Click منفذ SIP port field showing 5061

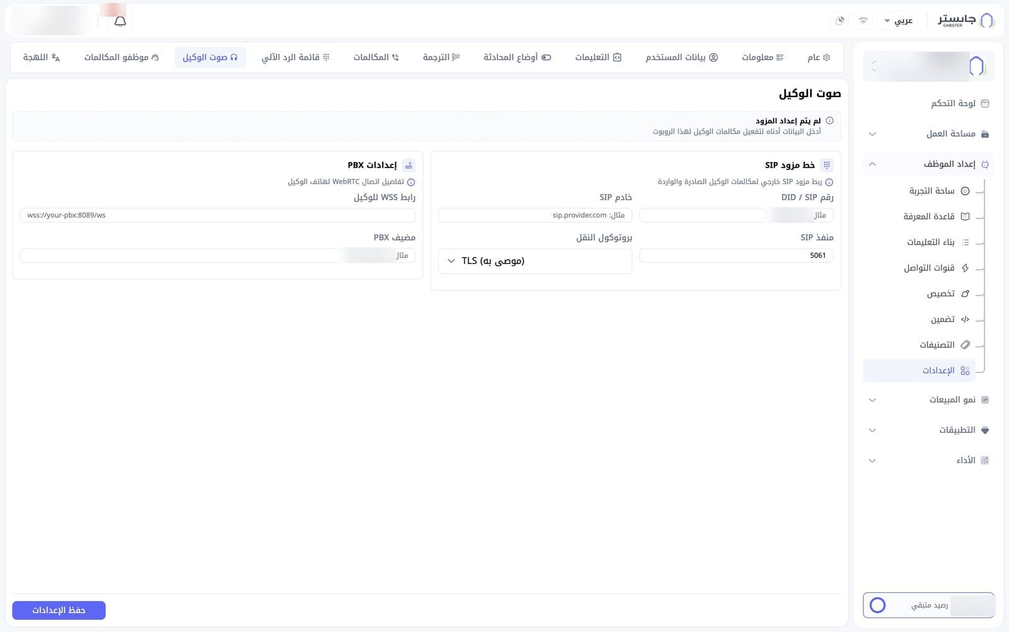tap(737, 256)
